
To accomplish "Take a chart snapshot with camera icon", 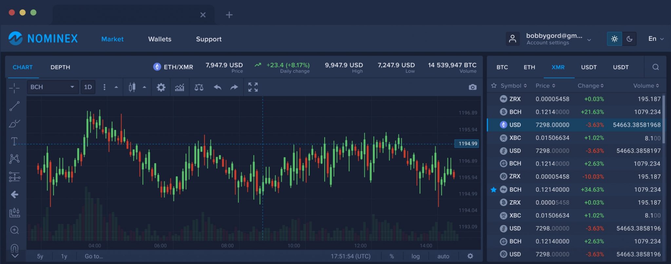I will coord(472,87).
